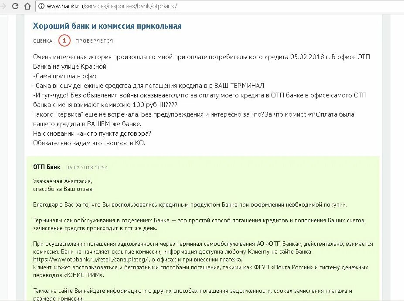Click the line "Сама пришла в офис"
The image size is (404, 301).
tap(65, 76)
